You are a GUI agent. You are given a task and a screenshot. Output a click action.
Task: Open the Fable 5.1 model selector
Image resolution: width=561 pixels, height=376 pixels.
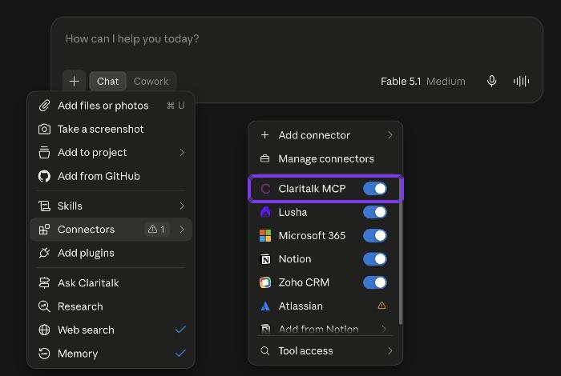pyautogui.click(x=423, y=82)
